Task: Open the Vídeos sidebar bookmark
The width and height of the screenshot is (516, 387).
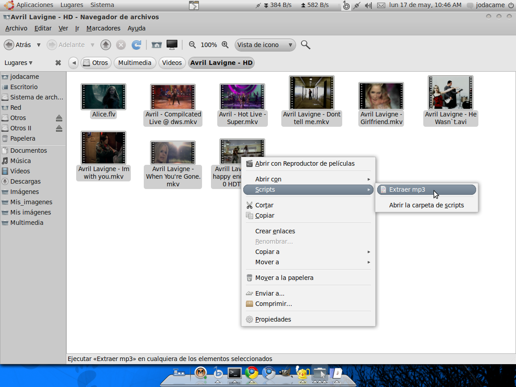Action: (20, 171)
